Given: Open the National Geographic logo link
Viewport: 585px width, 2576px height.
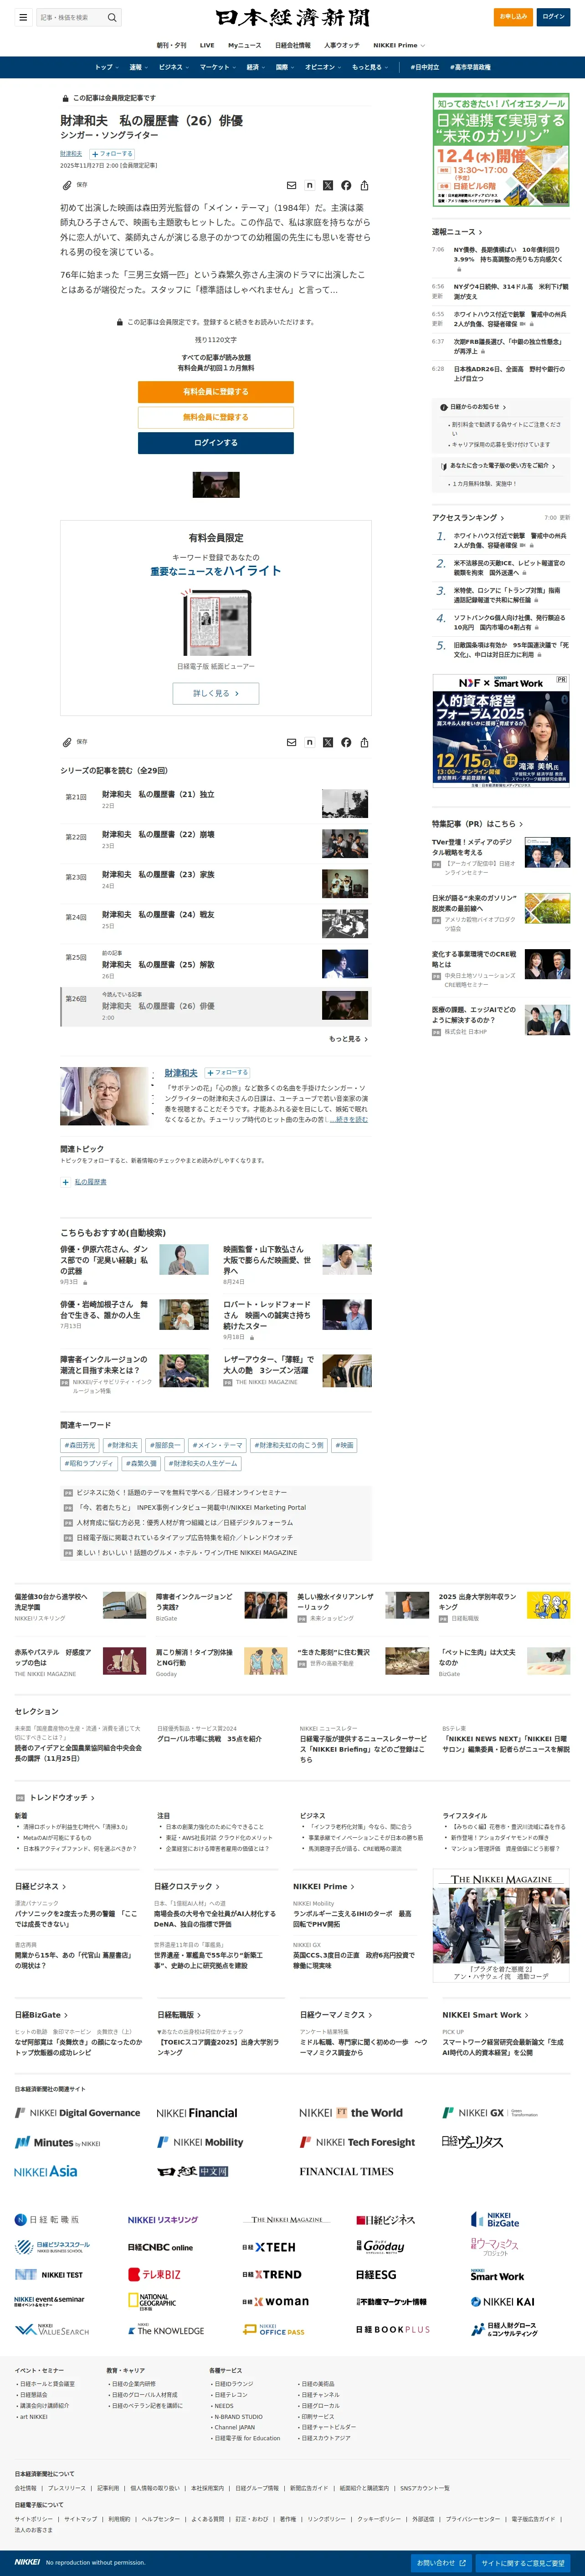Looking at the screenshot, I should [153, 2301].
